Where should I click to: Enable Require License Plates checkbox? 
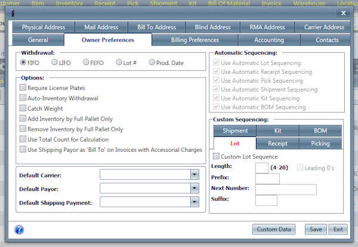tap(23, 88)
